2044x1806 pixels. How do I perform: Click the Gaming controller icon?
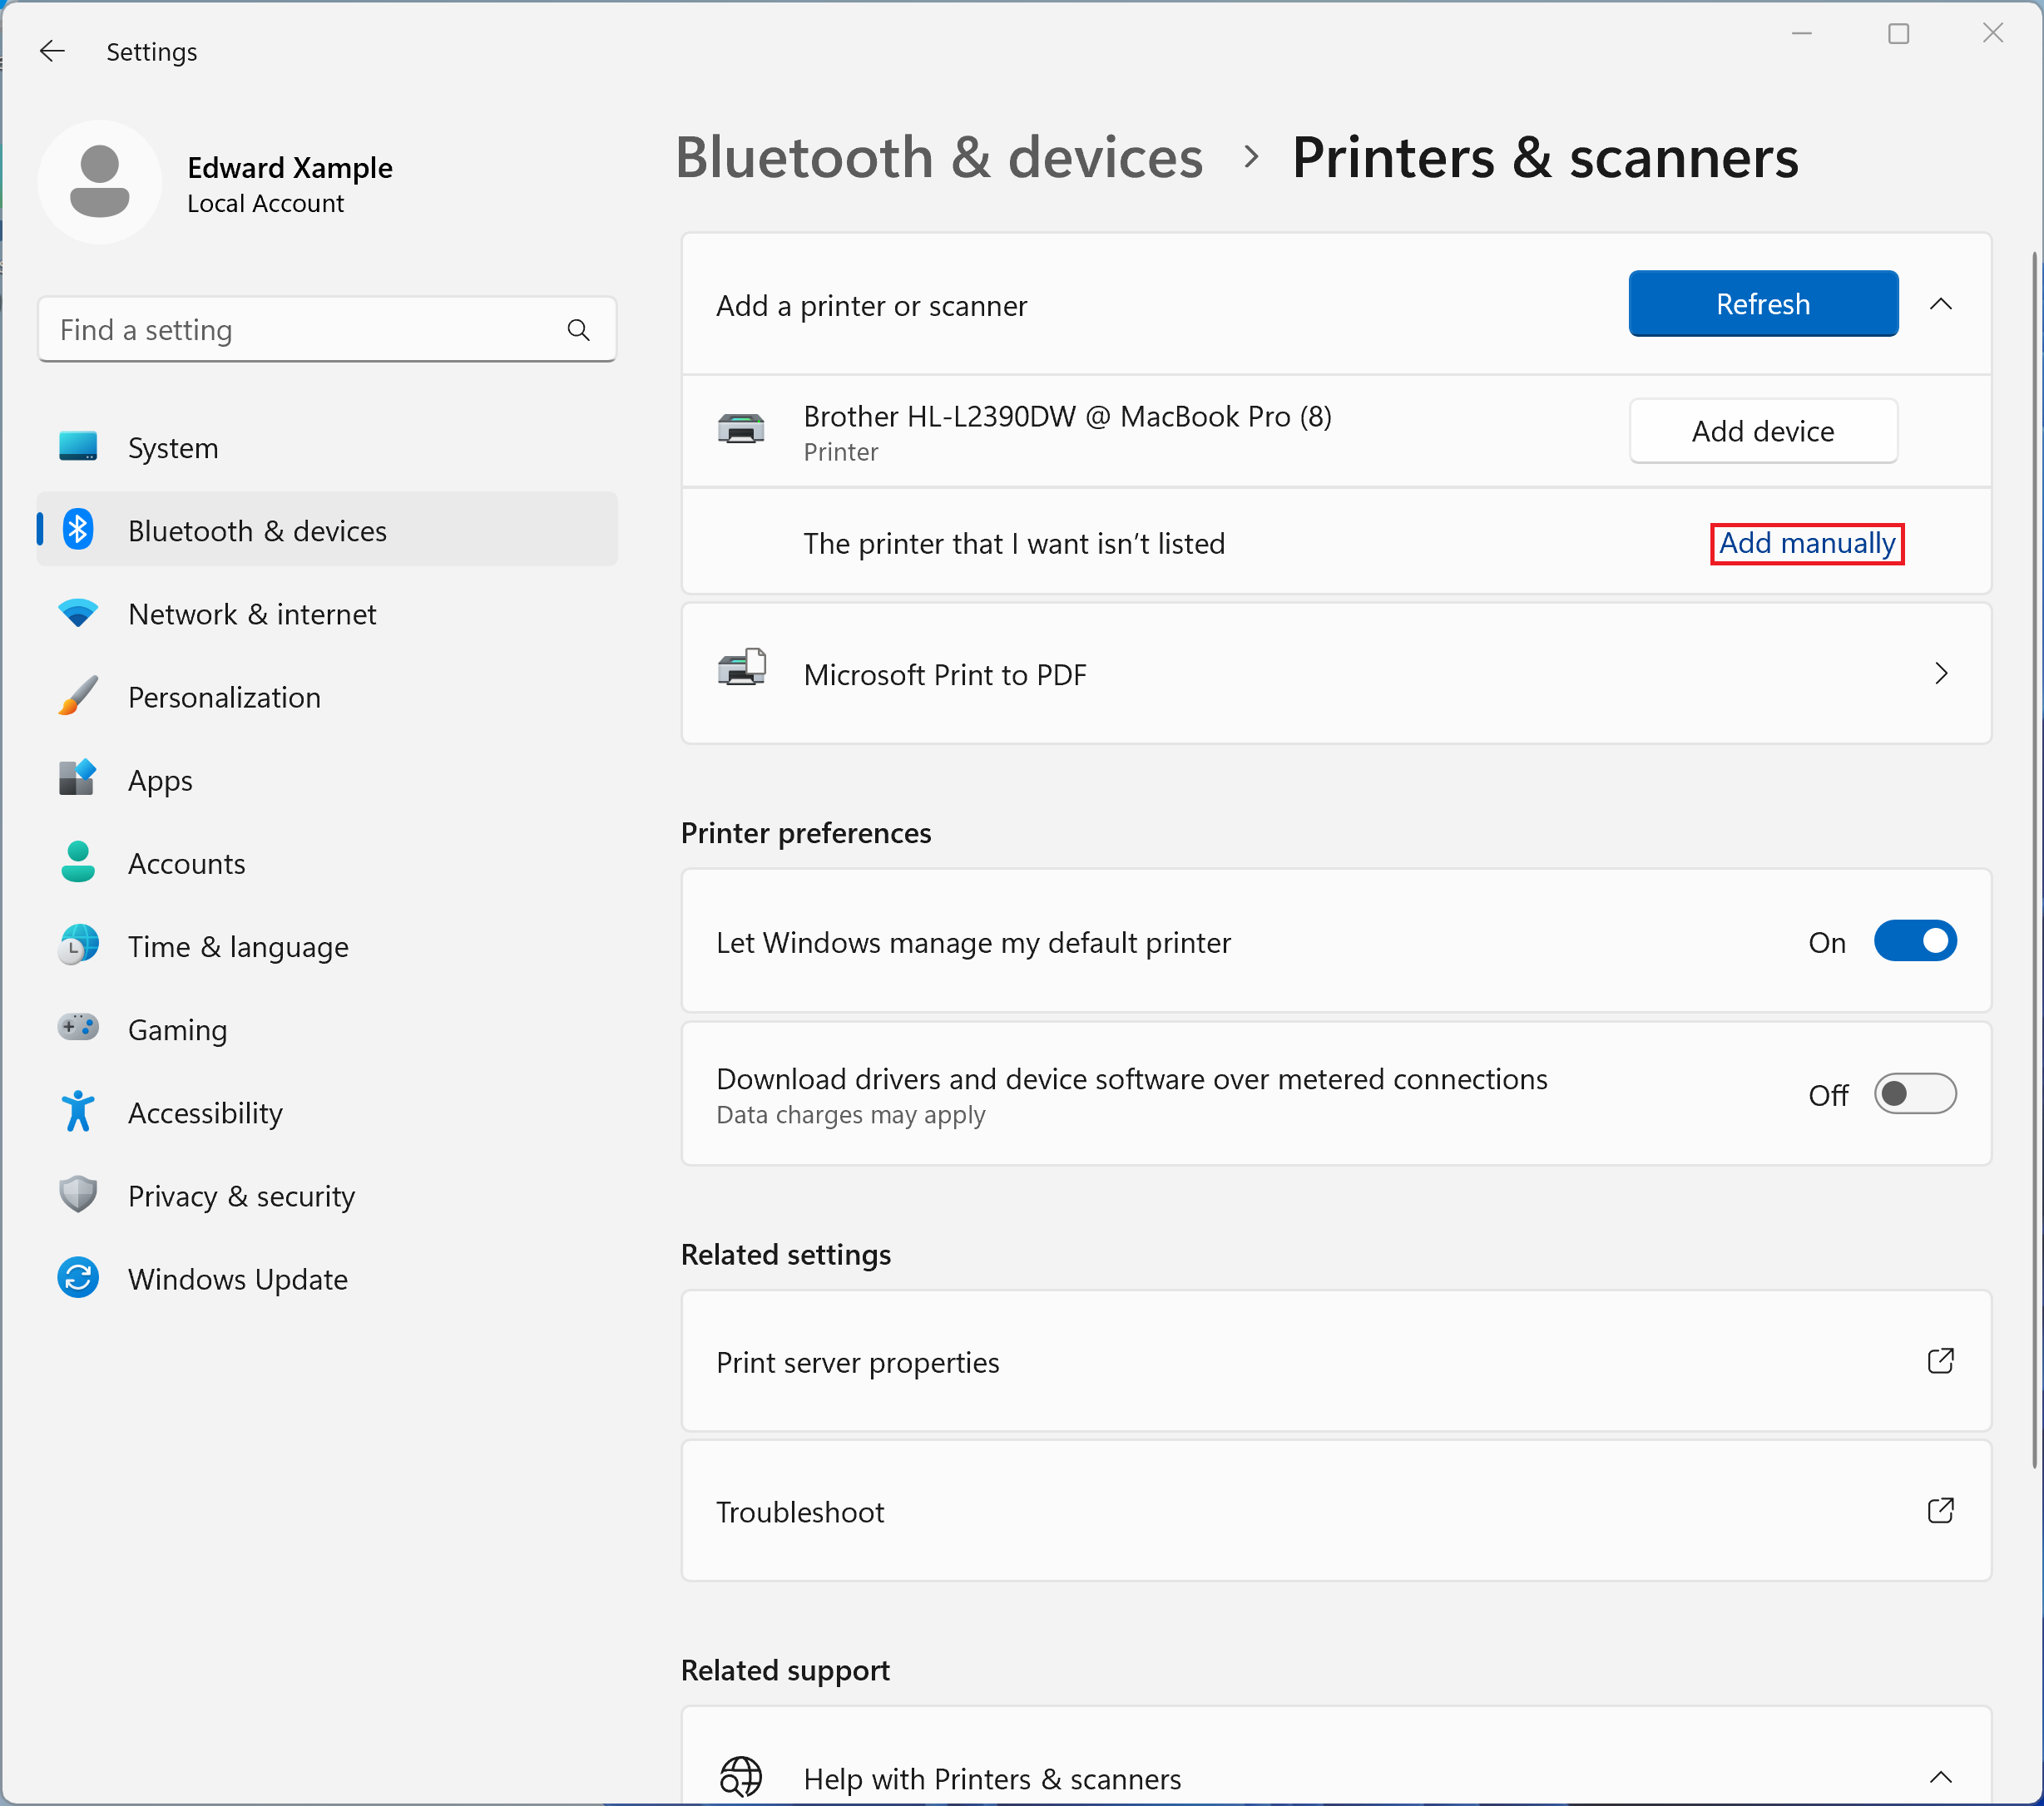click(78, 1028)
